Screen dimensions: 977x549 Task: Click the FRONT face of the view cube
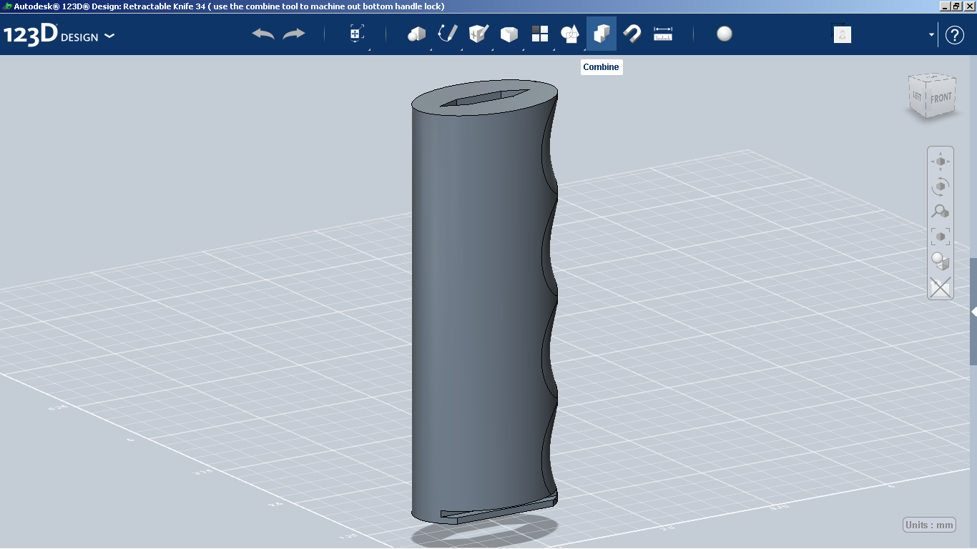click(941, 97)
